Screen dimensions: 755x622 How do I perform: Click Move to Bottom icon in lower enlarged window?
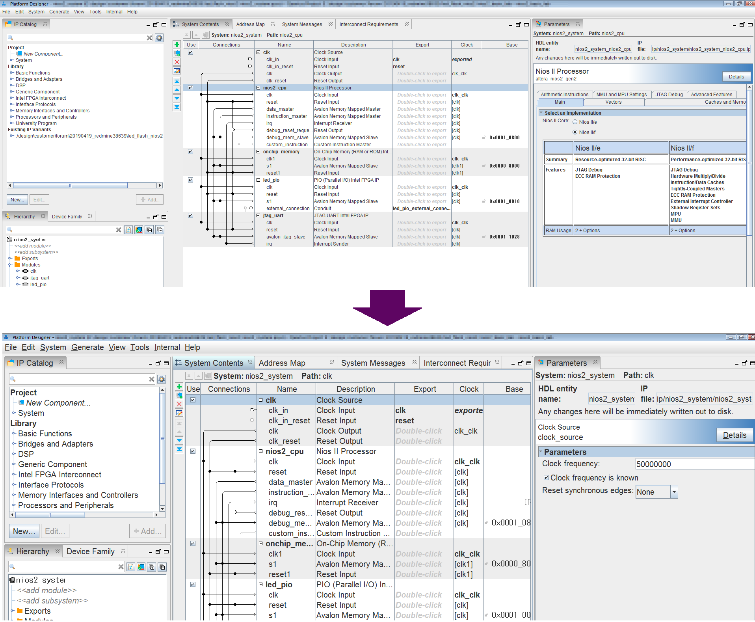coord(179,449)
